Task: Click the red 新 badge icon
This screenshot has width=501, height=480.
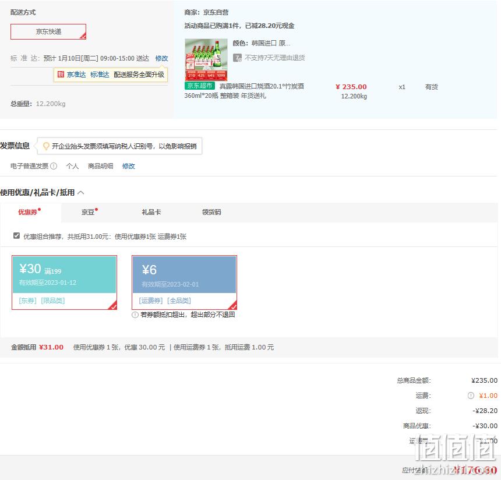Action: click(61, 75)
